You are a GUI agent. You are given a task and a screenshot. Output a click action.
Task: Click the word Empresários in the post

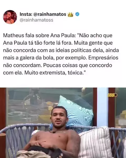(103, 58)
